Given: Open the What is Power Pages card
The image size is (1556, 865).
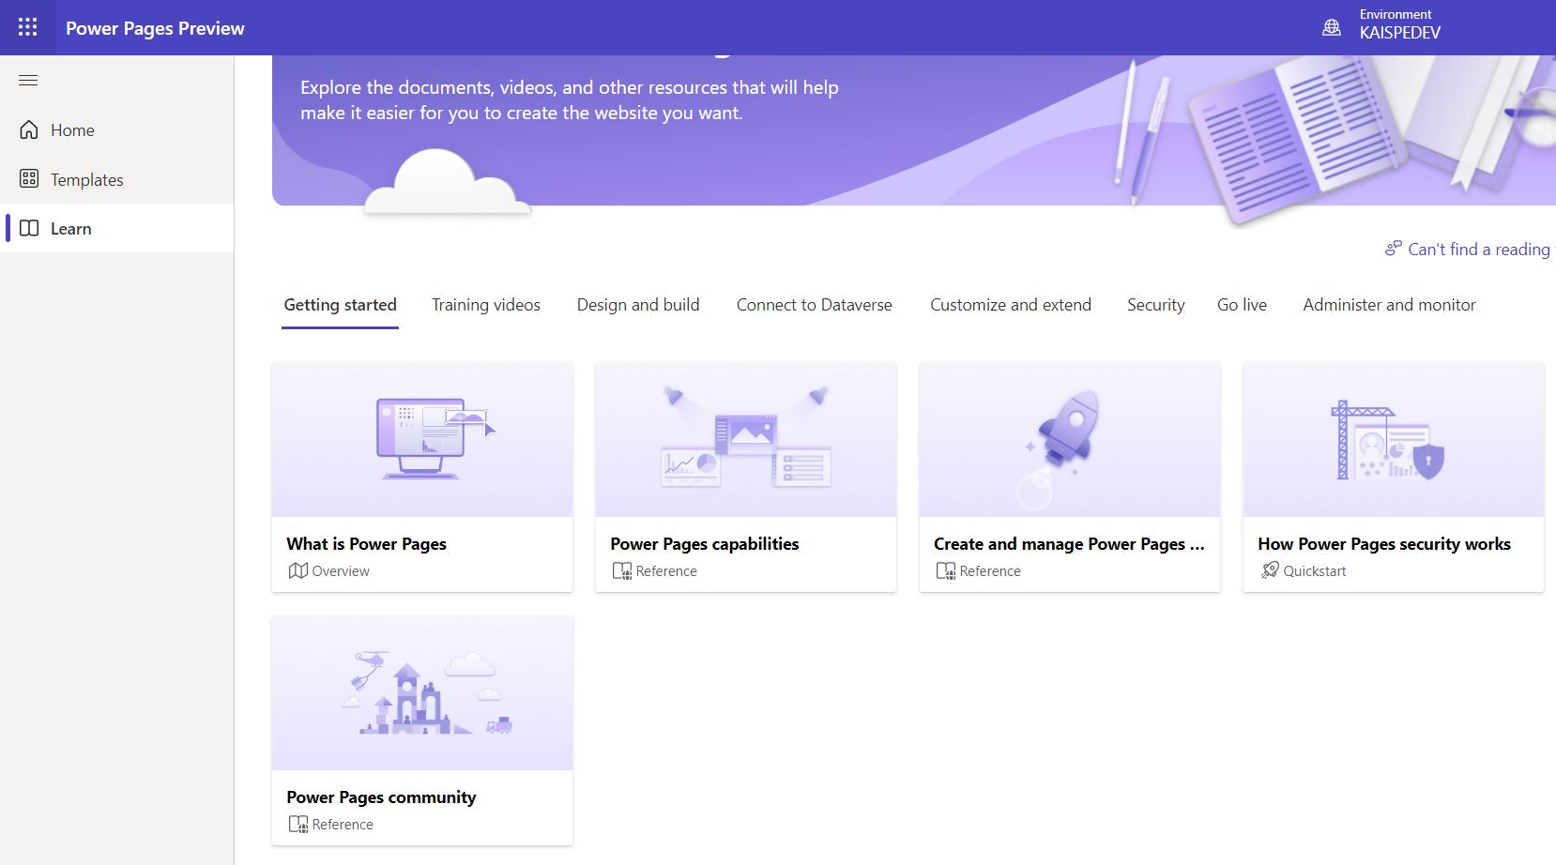Looking at the screenshot, I should [x=421, y=477].
